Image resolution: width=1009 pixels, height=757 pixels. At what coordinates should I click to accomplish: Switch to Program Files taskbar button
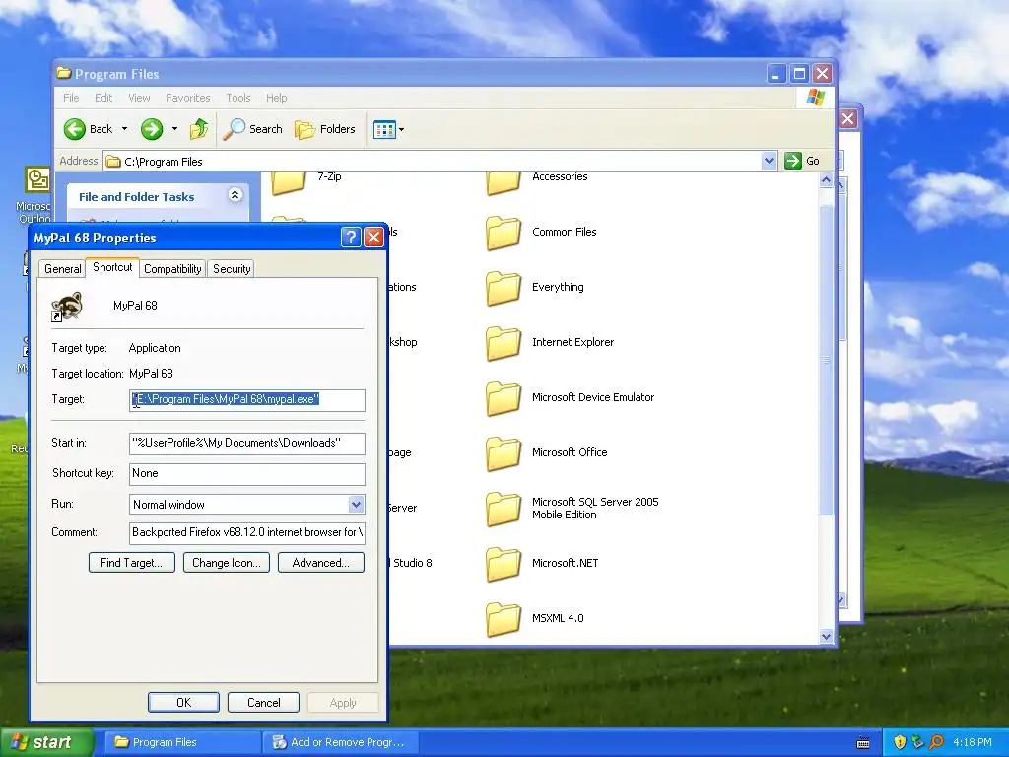pyautogui.click(x=182, y=742)
